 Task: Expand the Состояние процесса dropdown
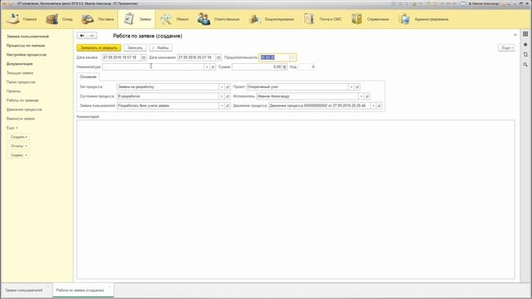pos(222,96)
